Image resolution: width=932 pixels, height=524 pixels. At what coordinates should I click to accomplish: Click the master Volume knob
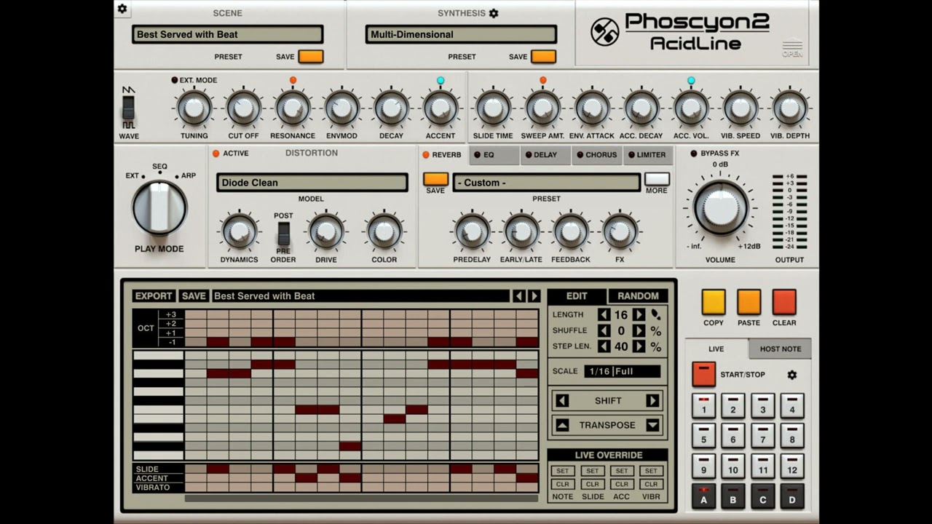click(x=720, y=207)
